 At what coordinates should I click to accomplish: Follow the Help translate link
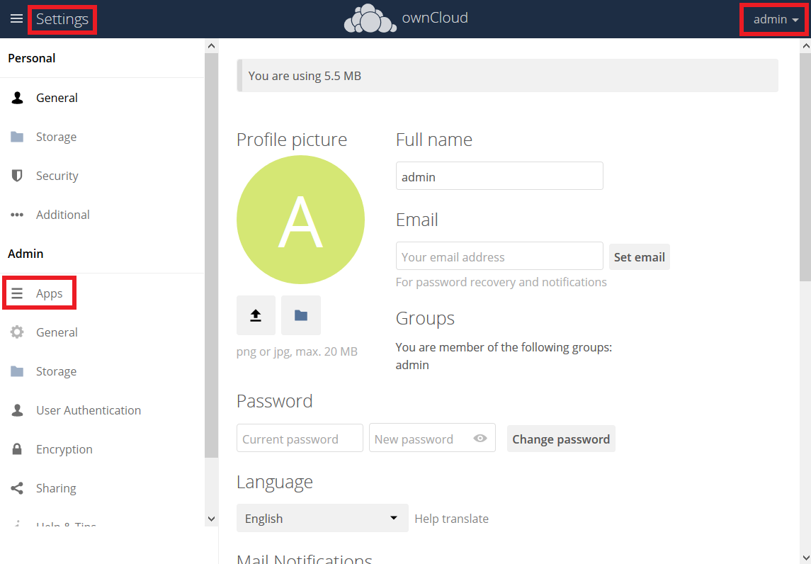point(451,519)
